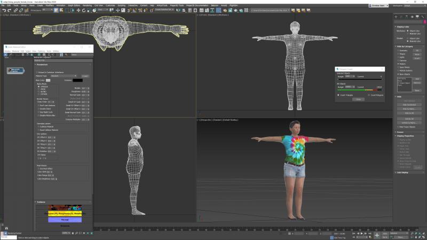
Task: Toggle the Angle Snap icon
Action: (x=135, y=10)
